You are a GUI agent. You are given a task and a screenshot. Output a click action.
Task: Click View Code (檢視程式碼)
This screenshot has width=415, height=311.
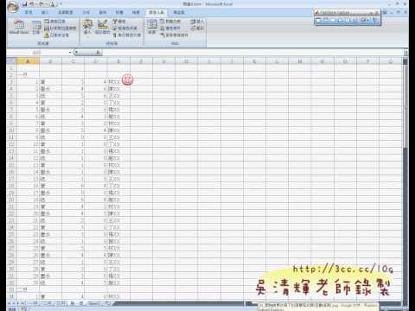(124, 29)
